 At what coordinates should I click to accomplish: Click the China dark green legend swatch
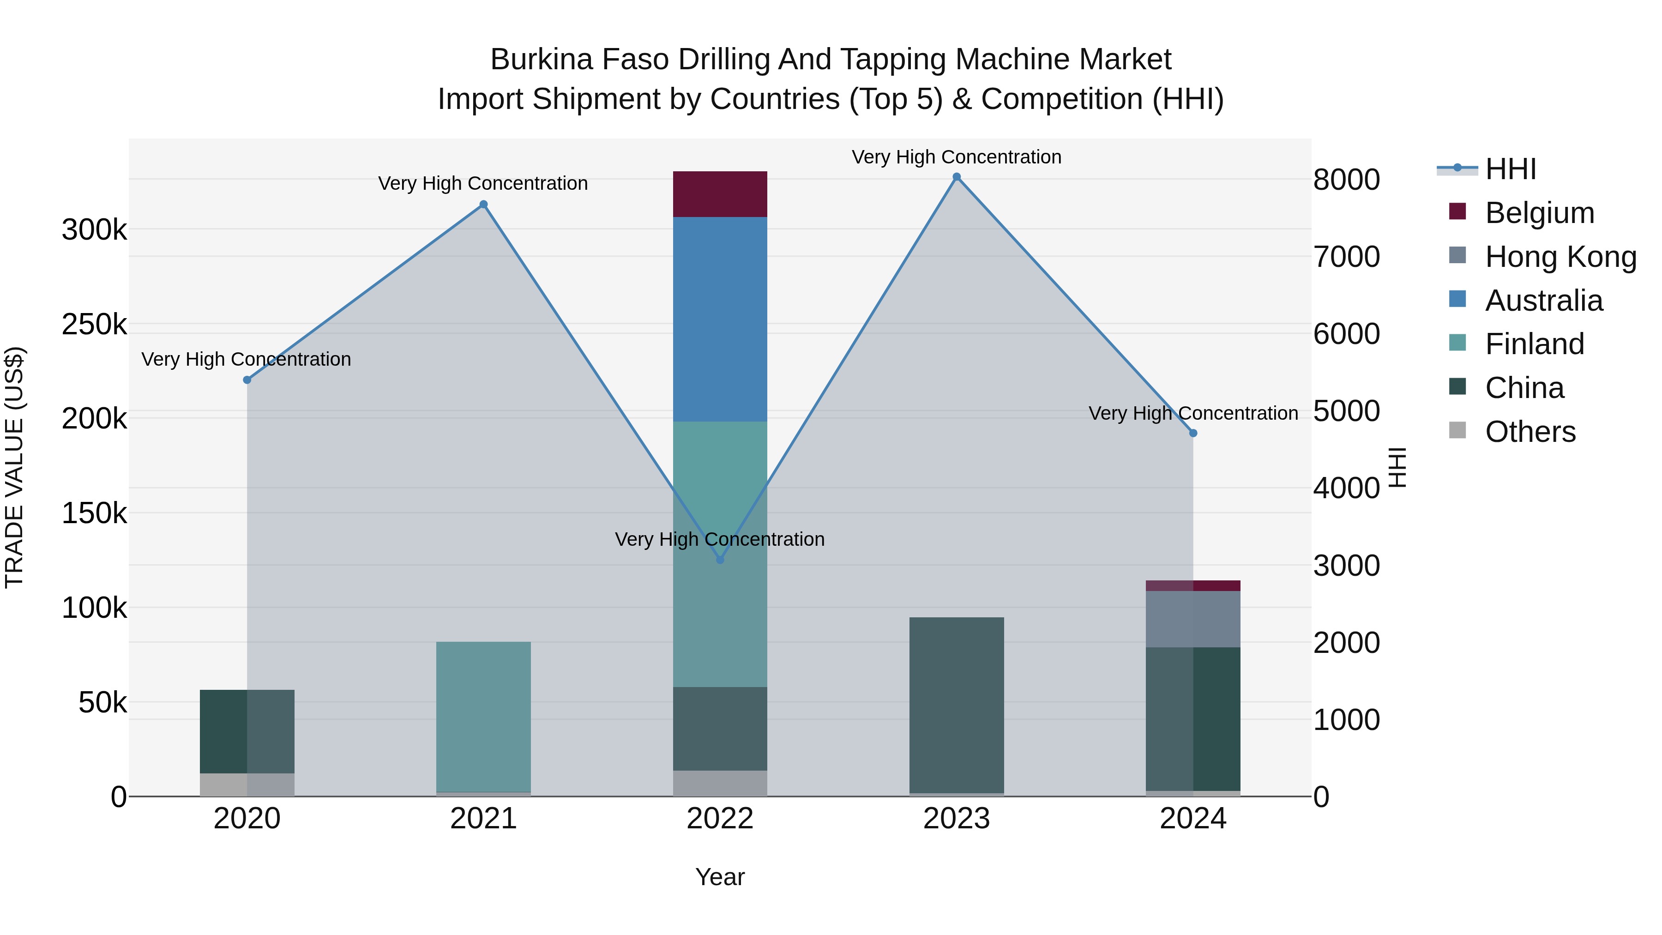point(1457,386)
